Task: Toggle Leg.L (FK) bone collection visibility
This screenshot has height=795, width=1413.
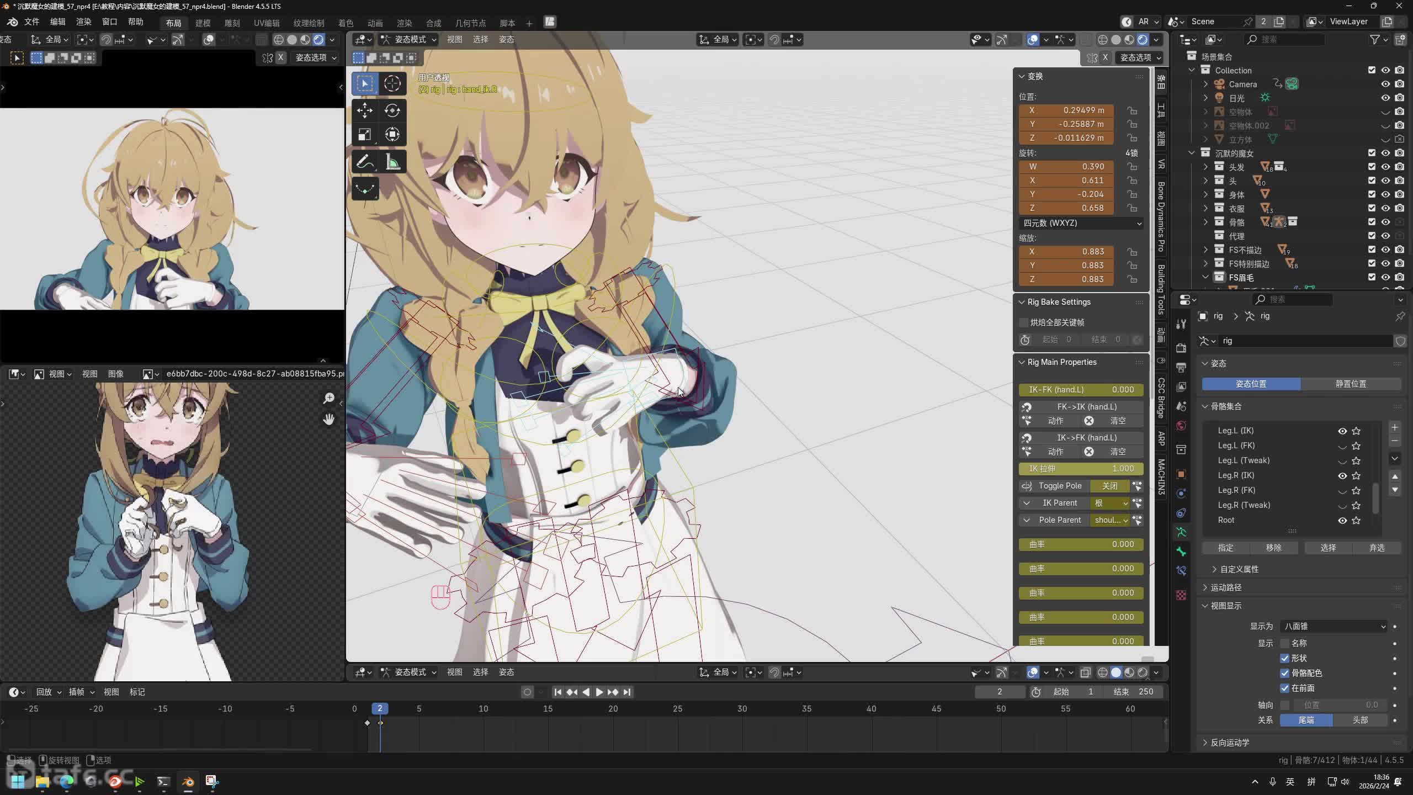Action: click(x=1342, y=446)
